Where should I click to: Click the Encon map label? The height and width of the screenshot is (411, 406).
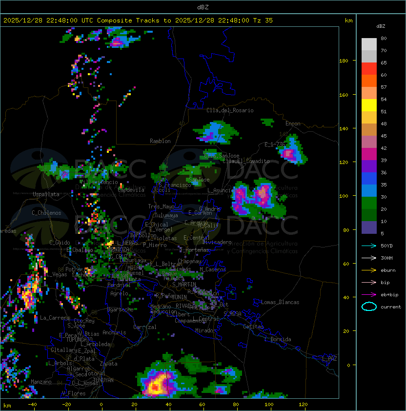click(293, 123)
